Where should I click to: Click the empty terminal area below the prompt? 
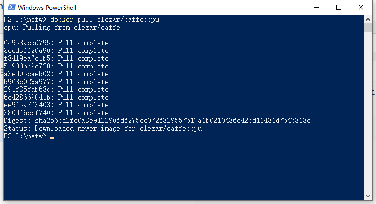click(184, 169)
